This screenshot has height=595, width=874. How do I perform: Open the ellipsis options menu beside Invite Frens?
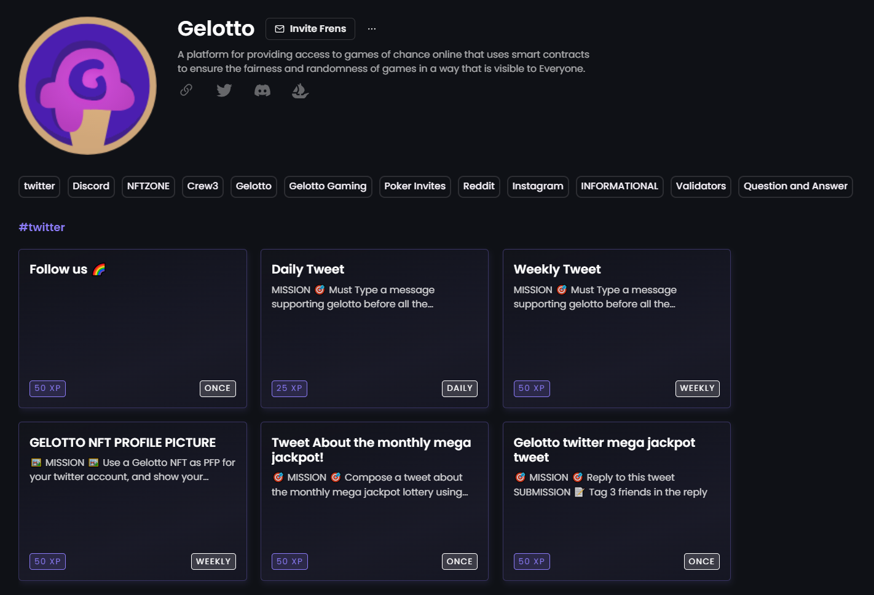coord(371,28)
